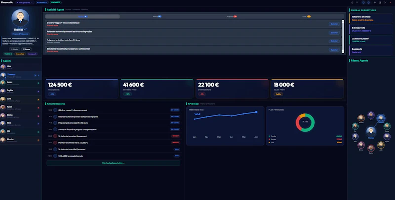Viewport: 395px width, 200px height.
Task: Select Alex's avatar in the Agents list
Action: (x=3, y=67)
